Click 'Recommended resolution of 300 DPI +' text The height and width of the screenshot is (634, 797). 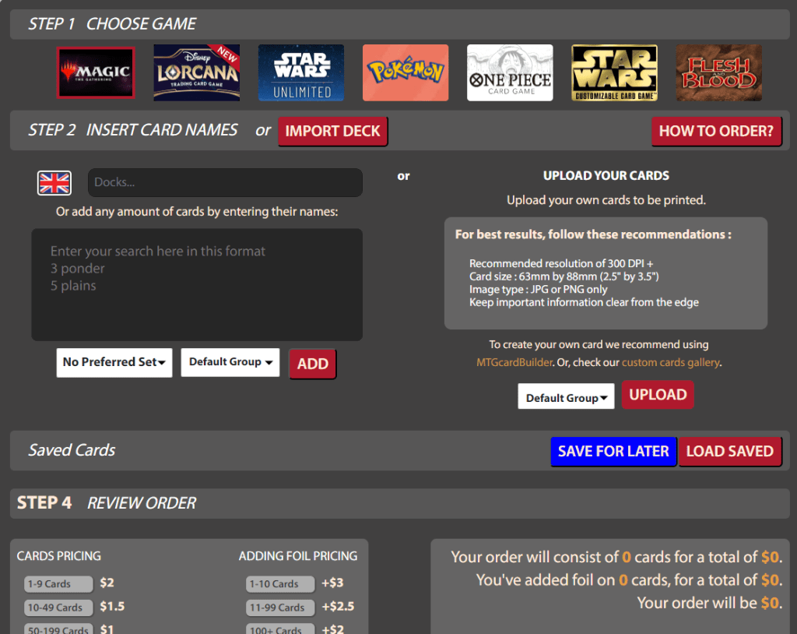tap(561, 263)
